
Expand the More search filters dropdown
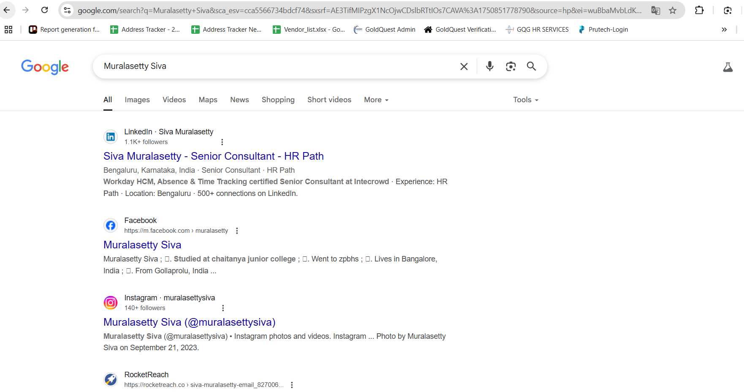click(376, 100)
